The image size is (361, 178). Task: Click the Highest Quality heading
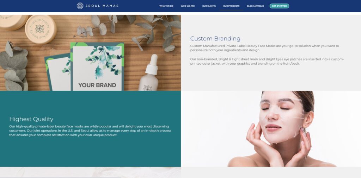[31, 119]
